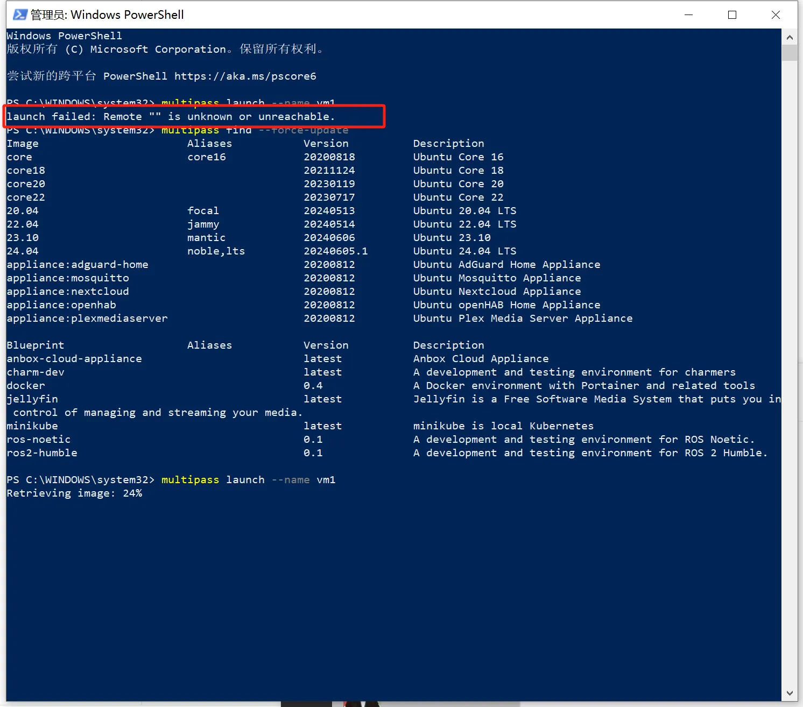803x707 pixels.
Task: Click the 'launch failed' error message
Action: point(171,117)
